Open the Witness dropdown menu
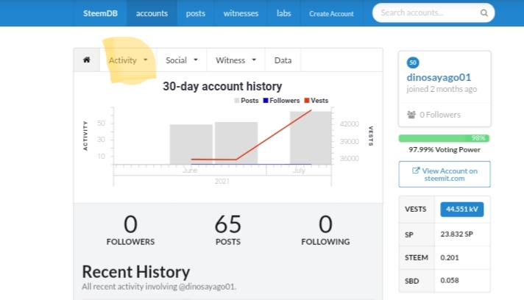This screenshot has width=524, height=300. pos(236,60)
